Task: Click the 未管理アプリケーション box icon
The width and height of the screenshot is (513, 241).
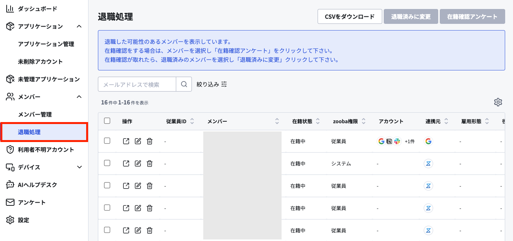Action: pyautogui.click(x=10, y=79)
